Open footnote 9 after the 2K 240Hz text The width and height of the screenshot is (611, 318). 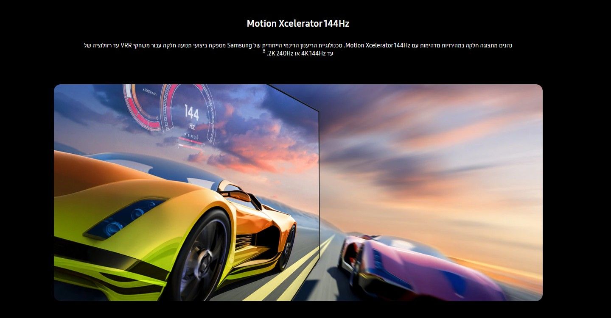[264, 51]
